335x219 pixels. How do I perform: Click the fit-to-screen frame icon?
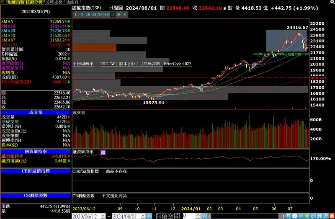(x=320, y=216)
